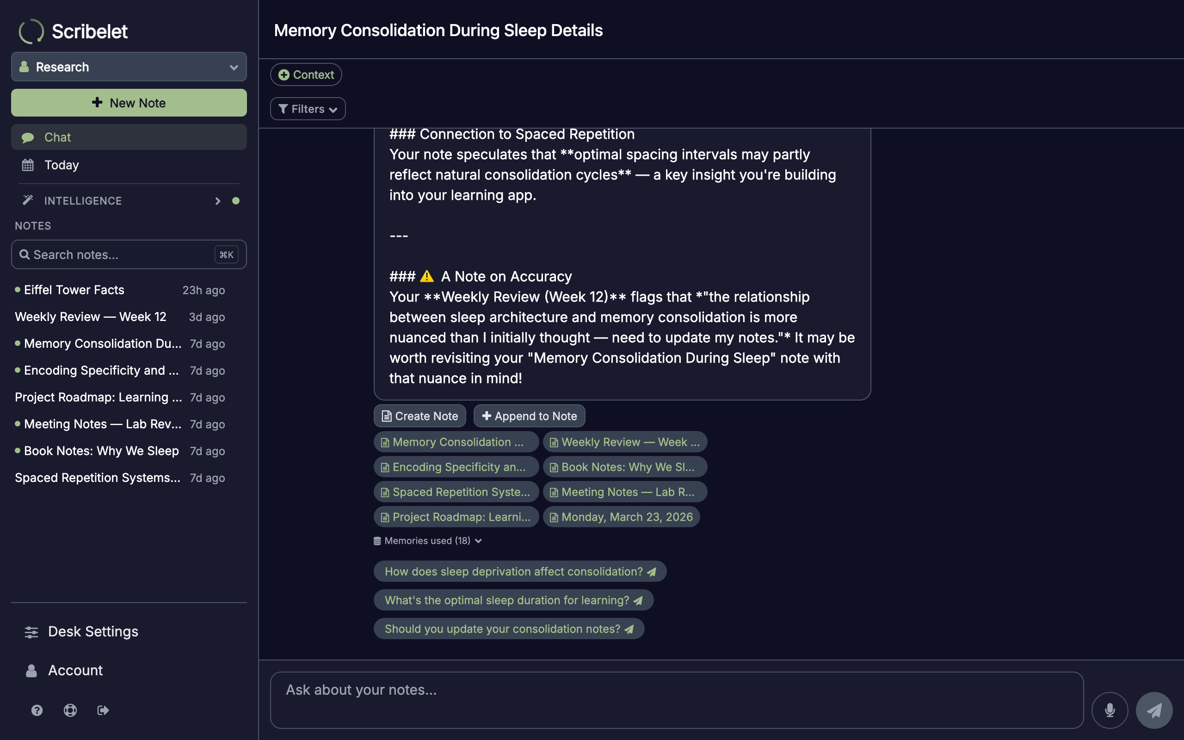
Task: Ask about optimal sleep duration for learning
Action: click(513, 600)
